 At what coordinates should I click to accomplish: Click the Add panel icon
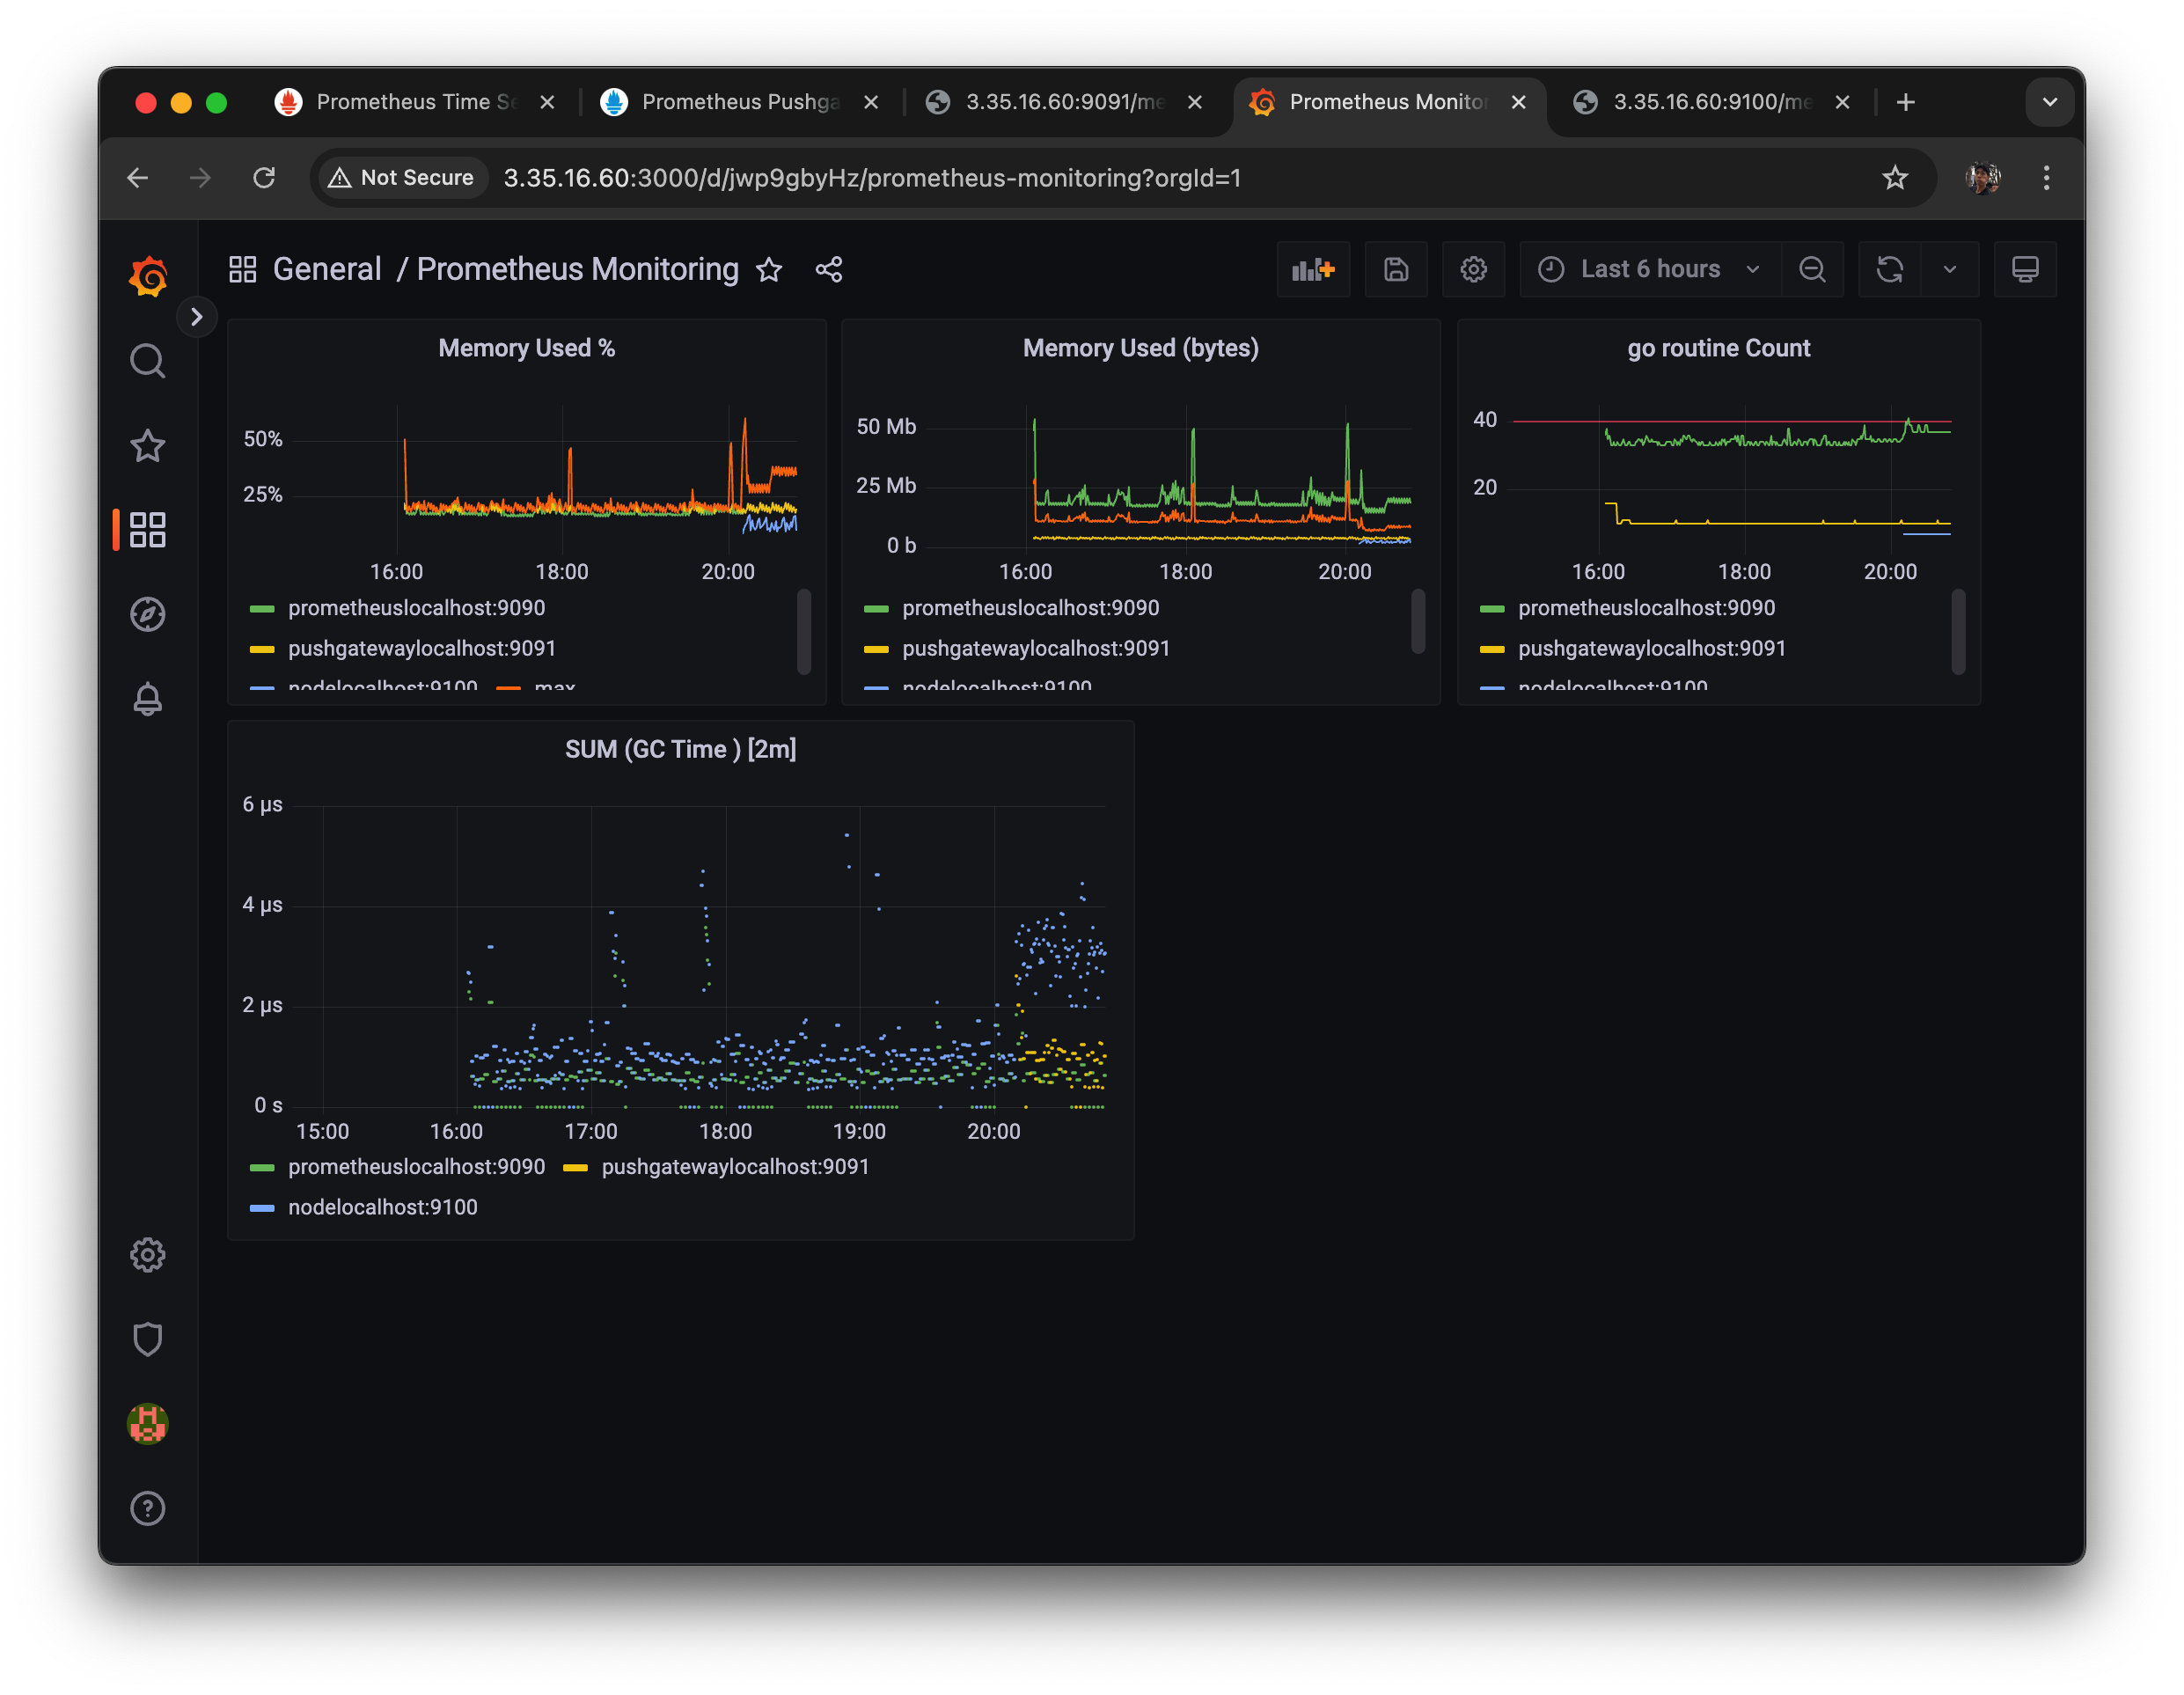pos(1312,269)
